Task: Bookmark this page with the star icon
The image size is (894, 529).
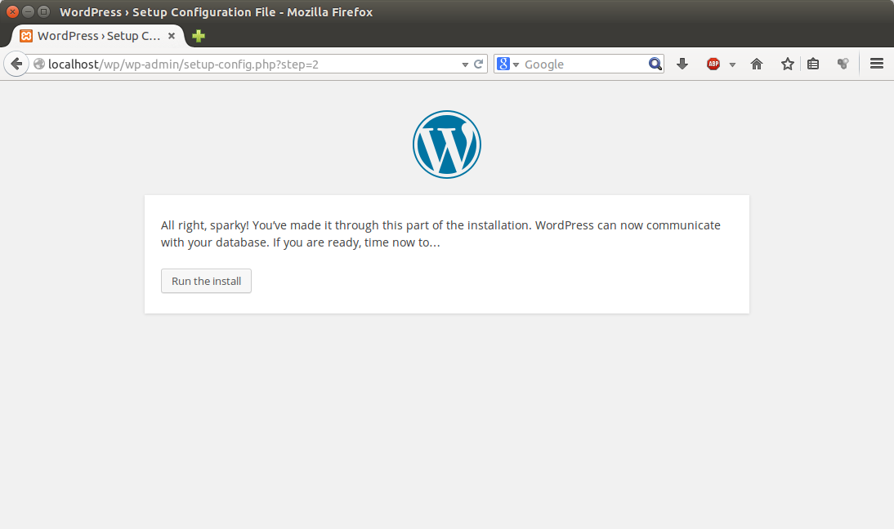Action: 787,64
